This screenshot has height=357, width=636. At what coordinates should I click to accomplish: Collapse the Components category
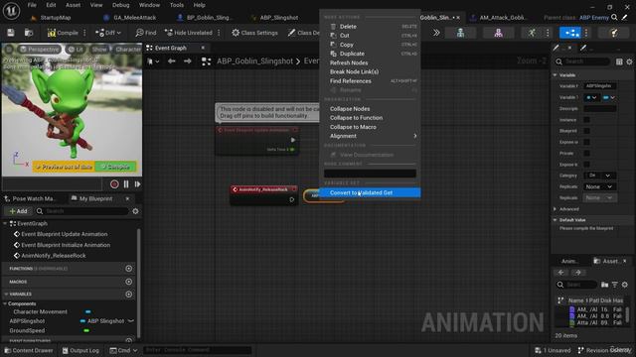5,303
